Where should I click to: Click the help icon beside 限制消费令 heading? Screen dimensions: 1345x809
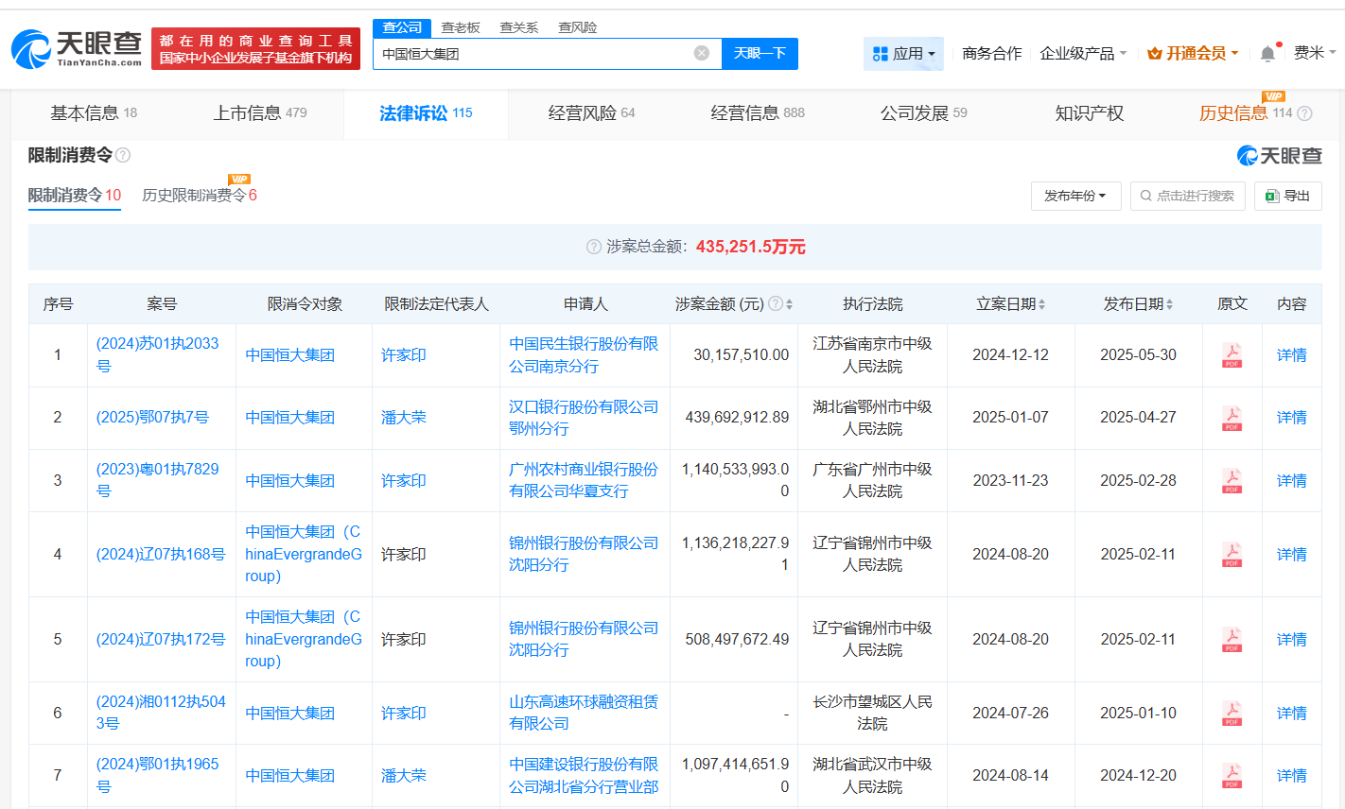(122, 156)
